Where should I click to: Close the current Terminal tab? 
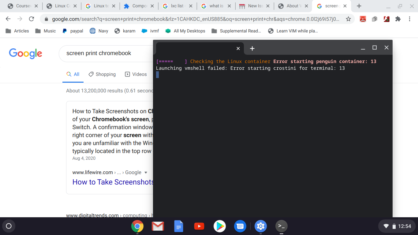coord(238,48)
